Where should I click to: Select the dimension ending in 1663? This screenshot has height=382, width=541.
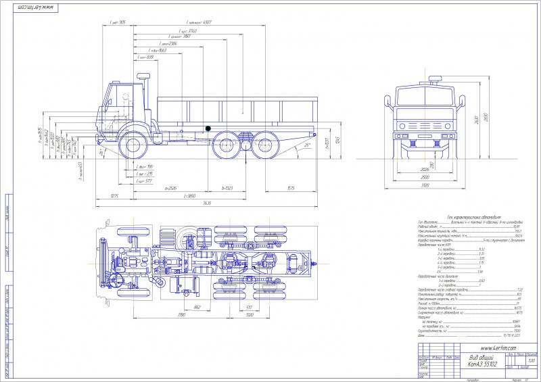pyautogui.click(x=158, y=51)
